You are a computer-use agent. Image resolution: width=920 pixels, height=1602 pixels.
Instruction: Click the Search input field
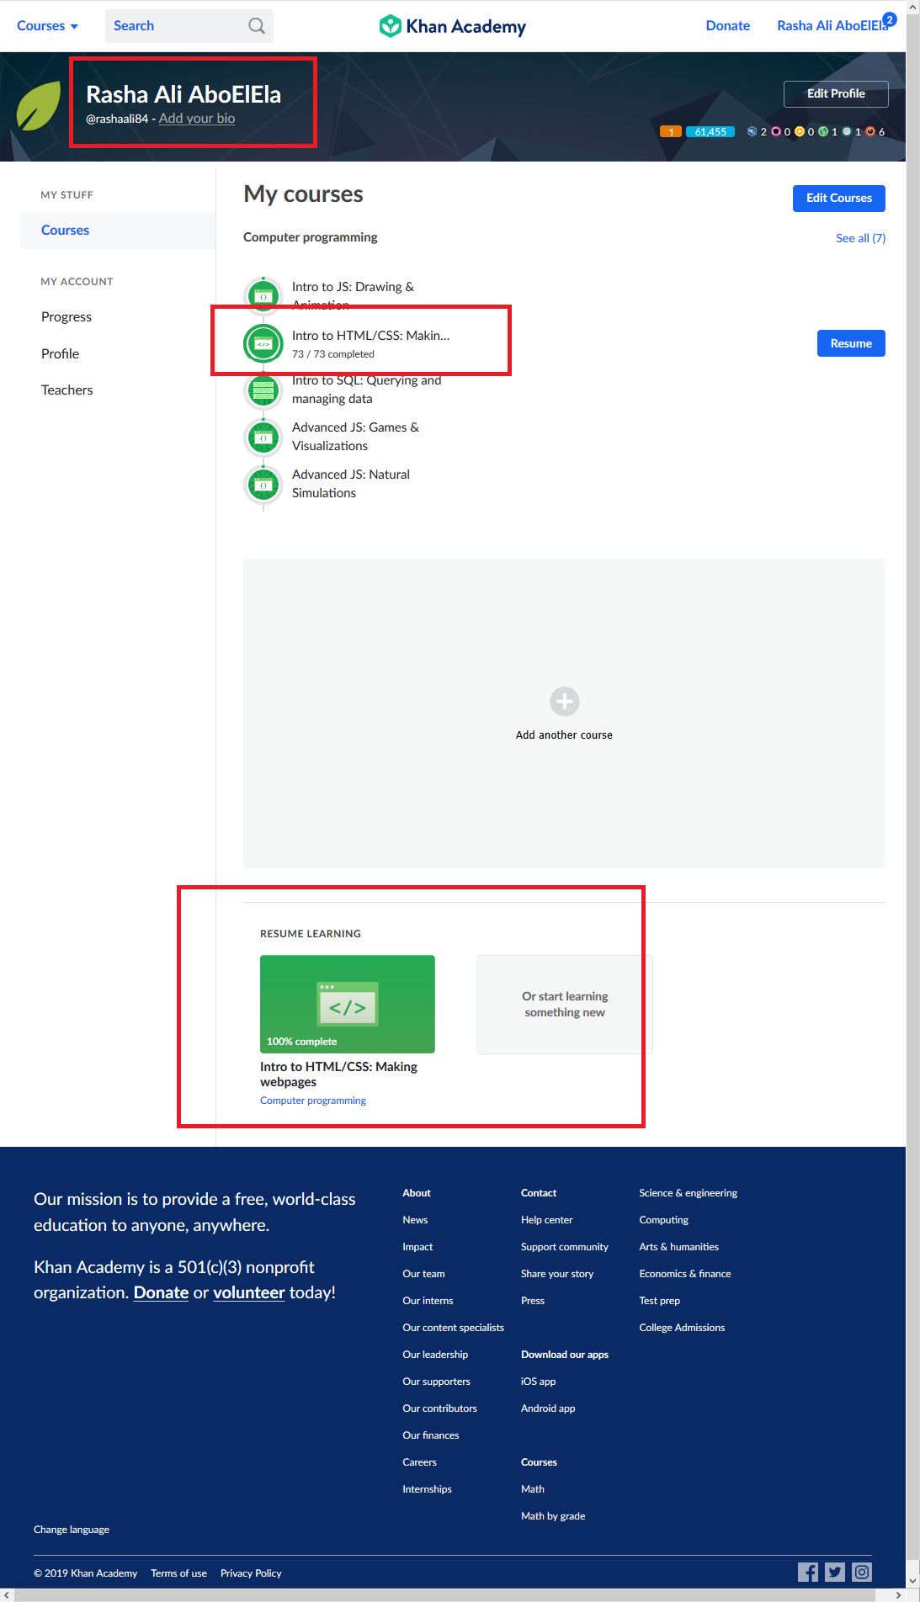click(189, 26)
